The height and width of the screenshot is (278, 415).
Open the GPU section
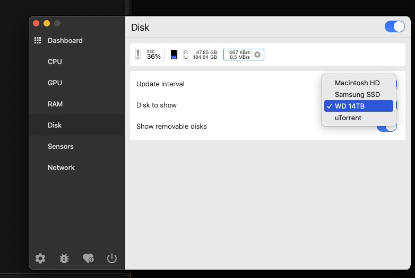(x=77, y=83)
